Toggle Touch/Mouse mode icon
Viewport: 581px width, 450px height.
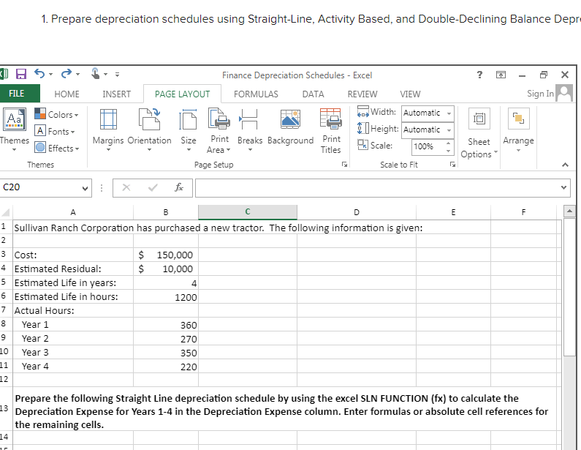[x=95, y=74]
